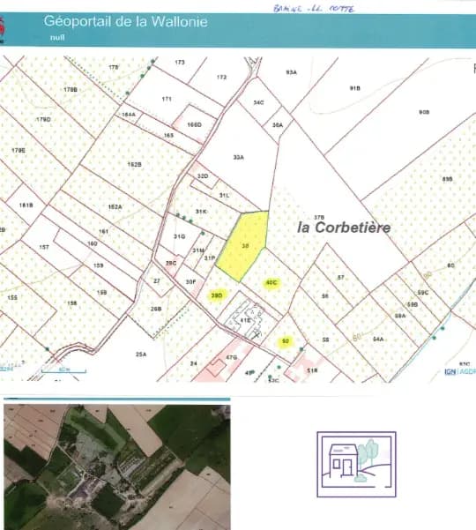The width and height of the screenshot is (476, 530).
Task: Click parcel label 161
Action: click(x=103, y=231)
